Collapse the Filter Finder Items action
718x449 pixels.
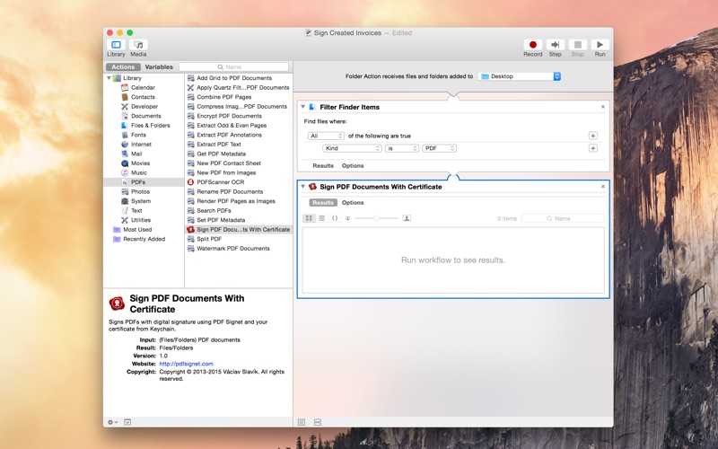tap(302, 107)
